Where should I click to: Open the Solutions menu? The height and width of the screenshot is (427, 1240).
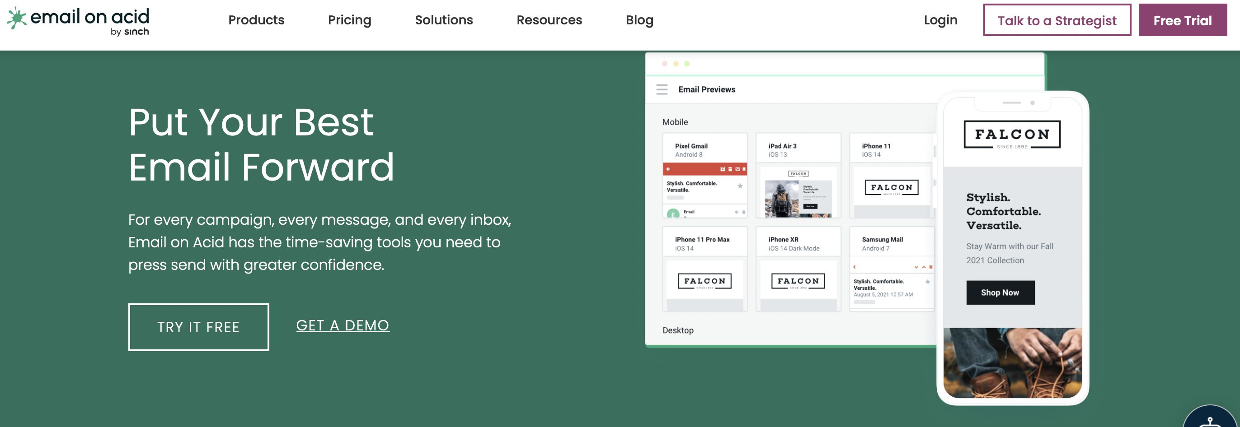tap(444, 20)
